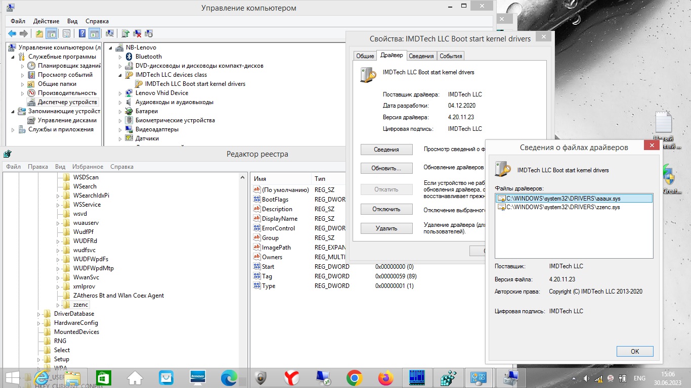This screenshot has width=691, height=388.
Task: Click the Forward arrow in Computer Management toolbar
Action: (x=23, y=34)
